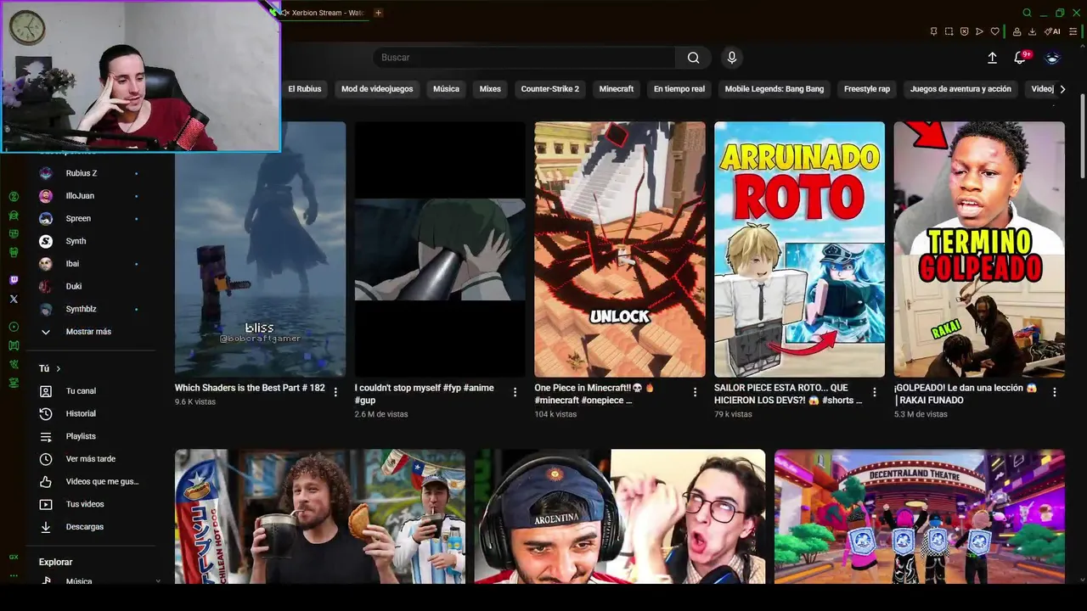
Task: Select the En tiempo real chip
Action: 679,89
